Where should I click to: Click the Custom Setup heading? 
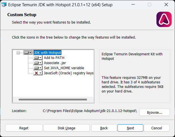[22, 15]
